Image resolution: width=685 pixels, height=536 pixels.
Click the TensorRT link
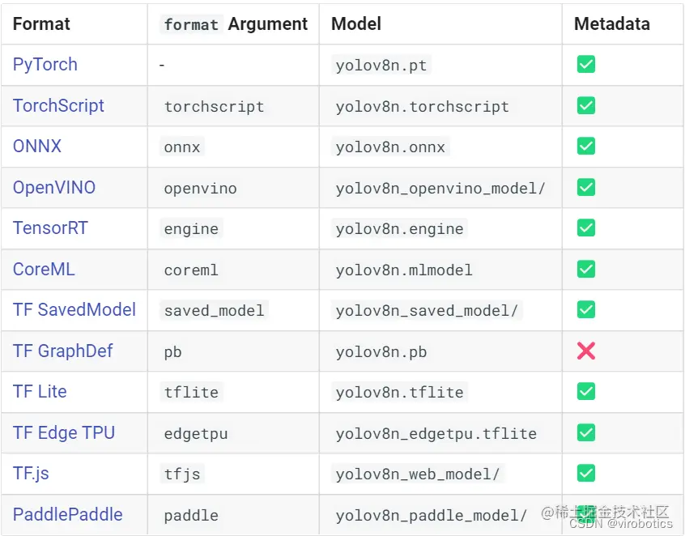[x=50, y=228]
